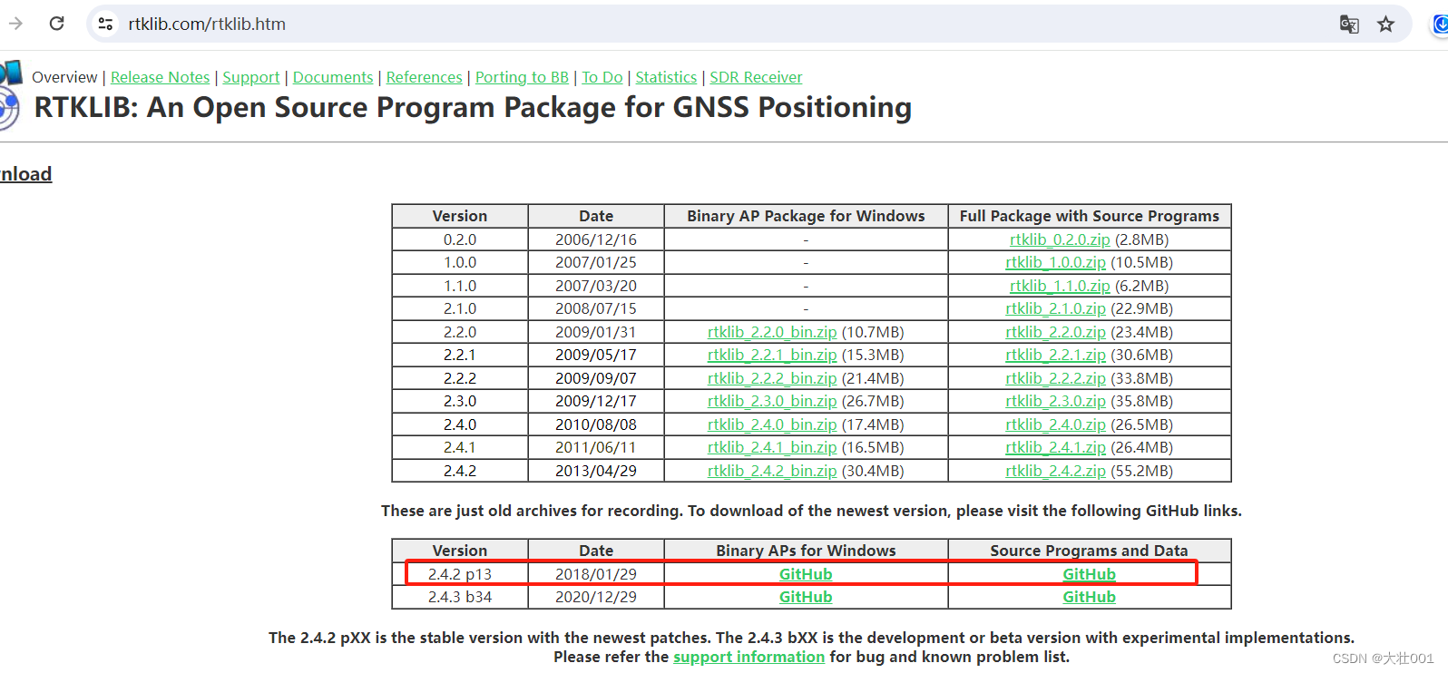Screen dimensions: 1448x673
Task: Download rtklib_2.4.0_bin.zip
Action: 772,424
